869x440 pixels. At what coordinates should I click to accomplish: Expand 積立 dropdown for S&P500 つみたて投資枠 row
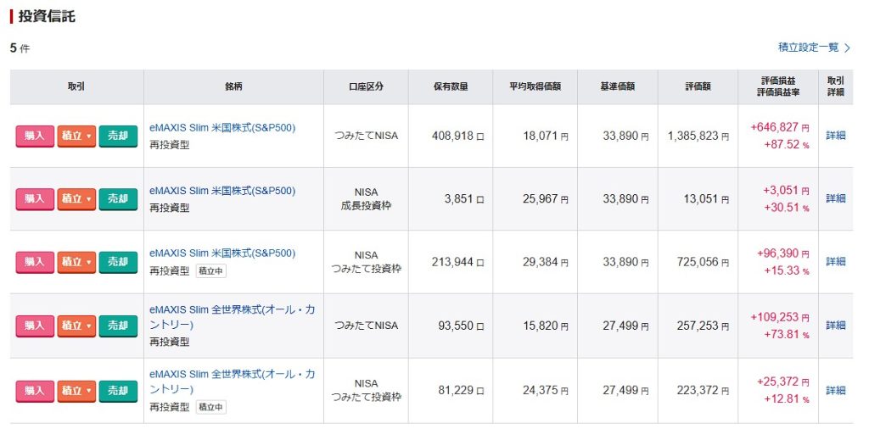76,262
